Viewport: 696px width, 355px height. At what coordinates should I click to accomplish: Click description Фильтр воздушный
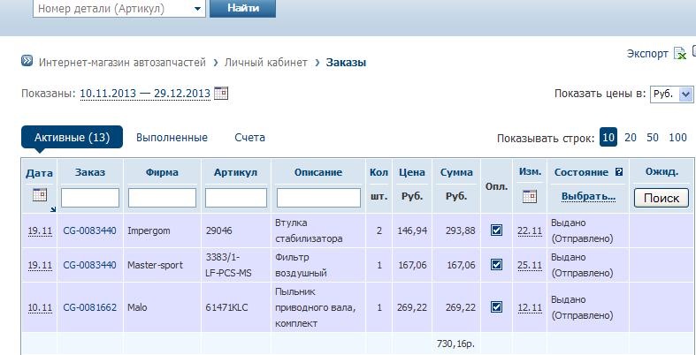pyautogui.click(x=302, y=265)
